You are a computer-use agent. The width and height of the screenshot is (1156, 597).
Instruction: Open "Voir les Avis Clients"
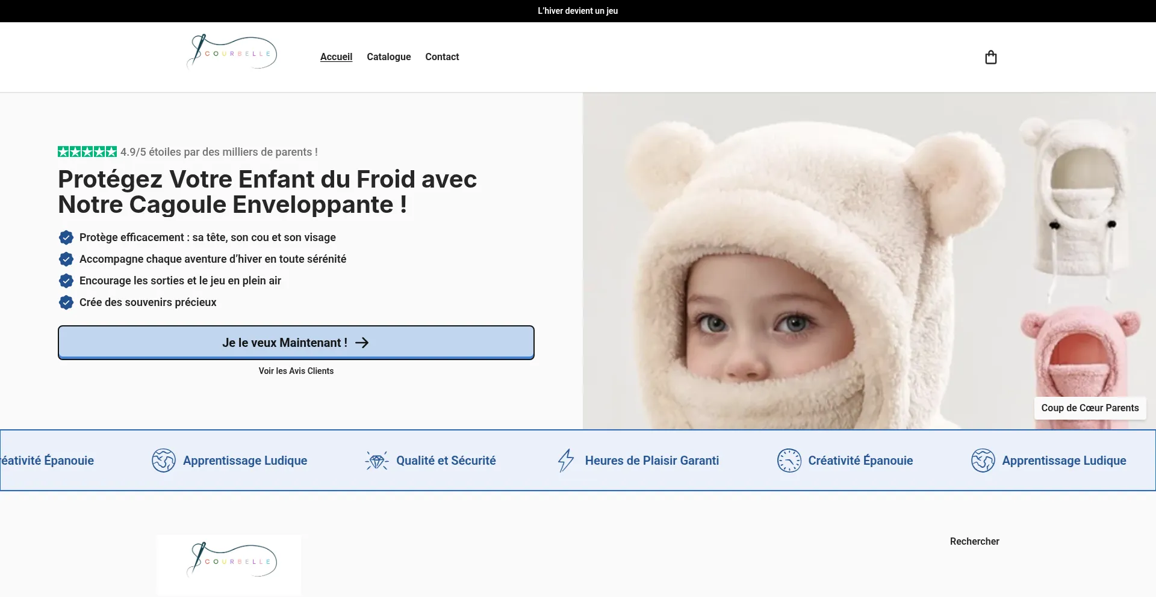tap(296, 371)
